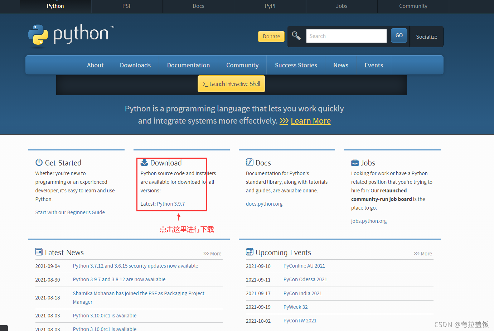The height and width of the screenshot is (331, 494).
Task: Open the About menu
Action: [x=95, y=65]
